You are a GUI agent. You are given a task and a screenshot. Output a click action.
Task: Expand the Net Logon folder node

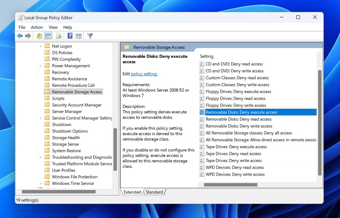(40, 46)
